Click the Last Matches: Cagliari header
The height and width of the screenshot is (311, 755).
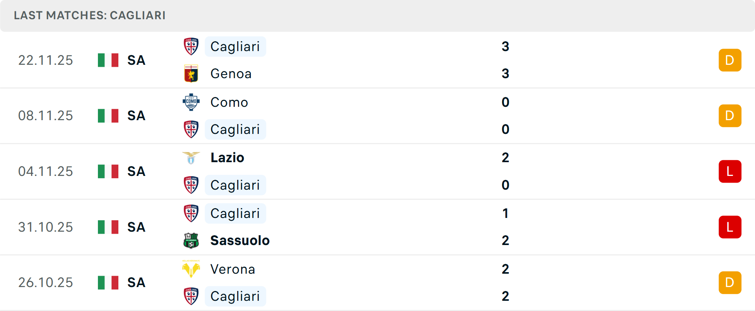90,15
